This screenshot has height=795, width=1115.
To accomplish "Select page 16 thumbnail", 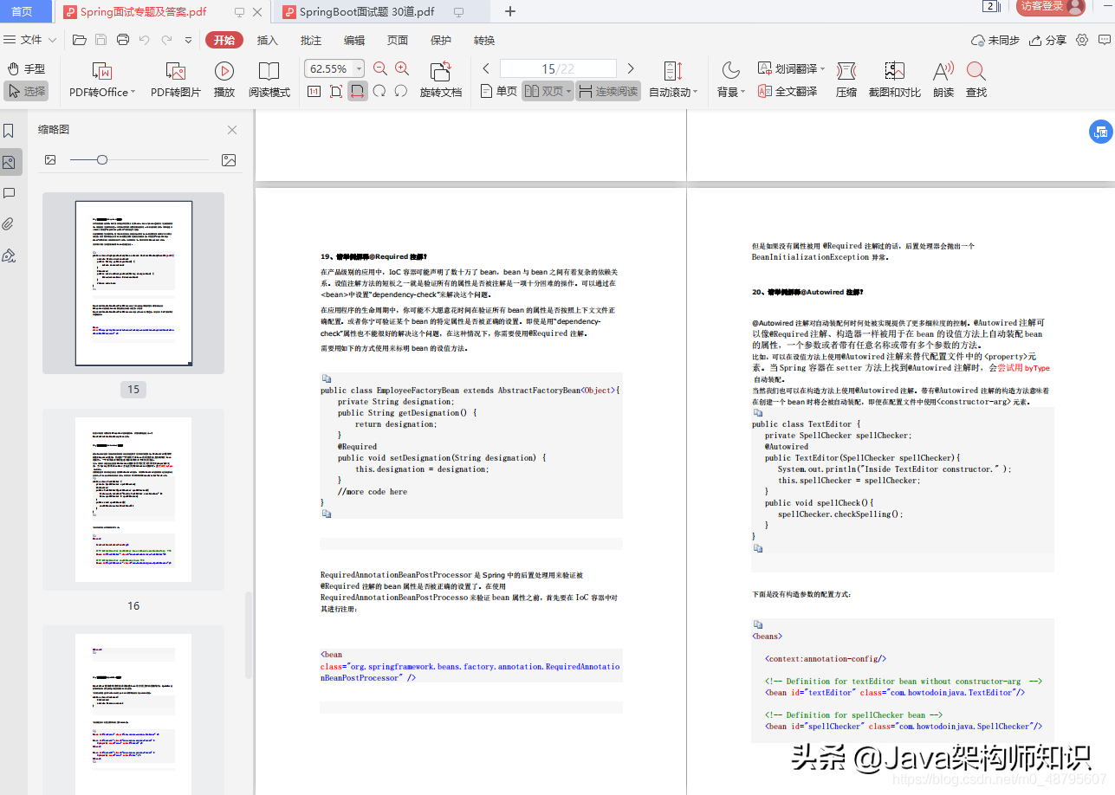I will pos(133,500).
